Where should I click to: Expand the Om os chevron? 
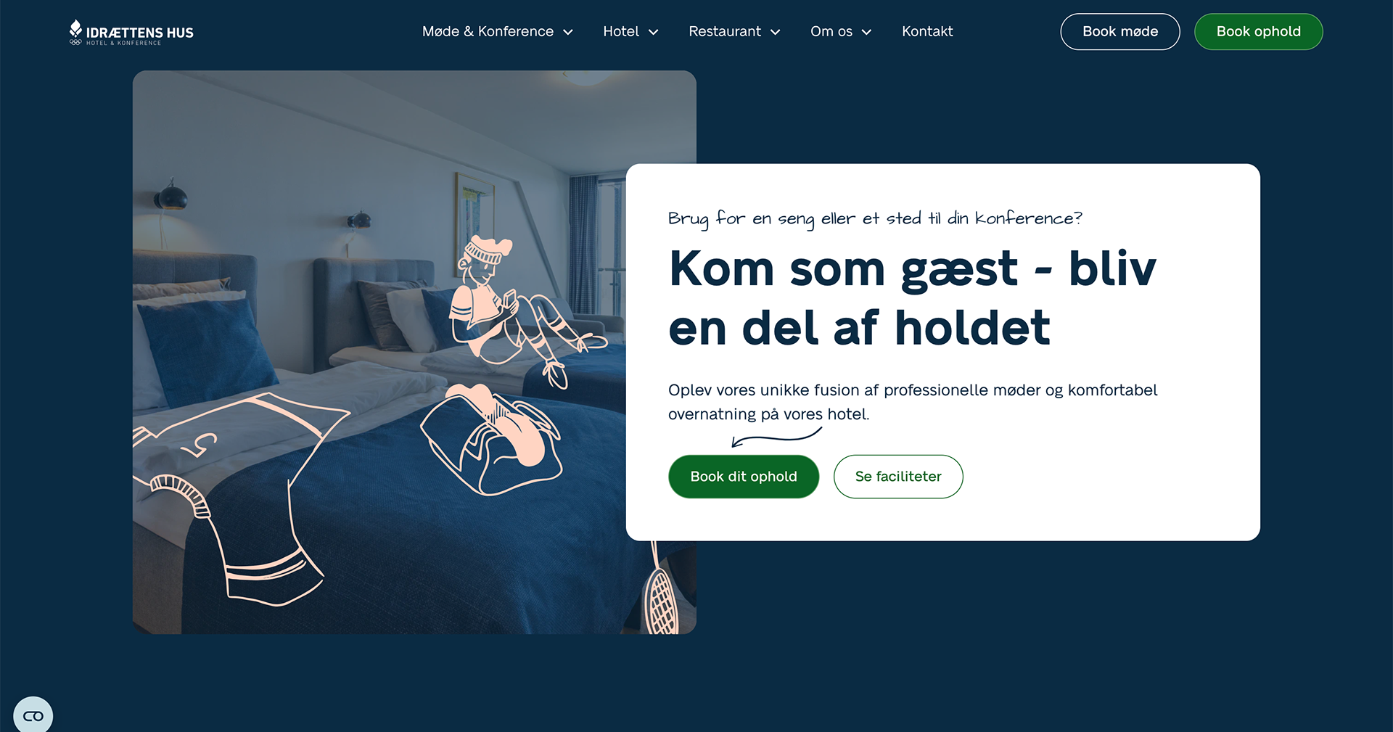[x=866, y=32]
